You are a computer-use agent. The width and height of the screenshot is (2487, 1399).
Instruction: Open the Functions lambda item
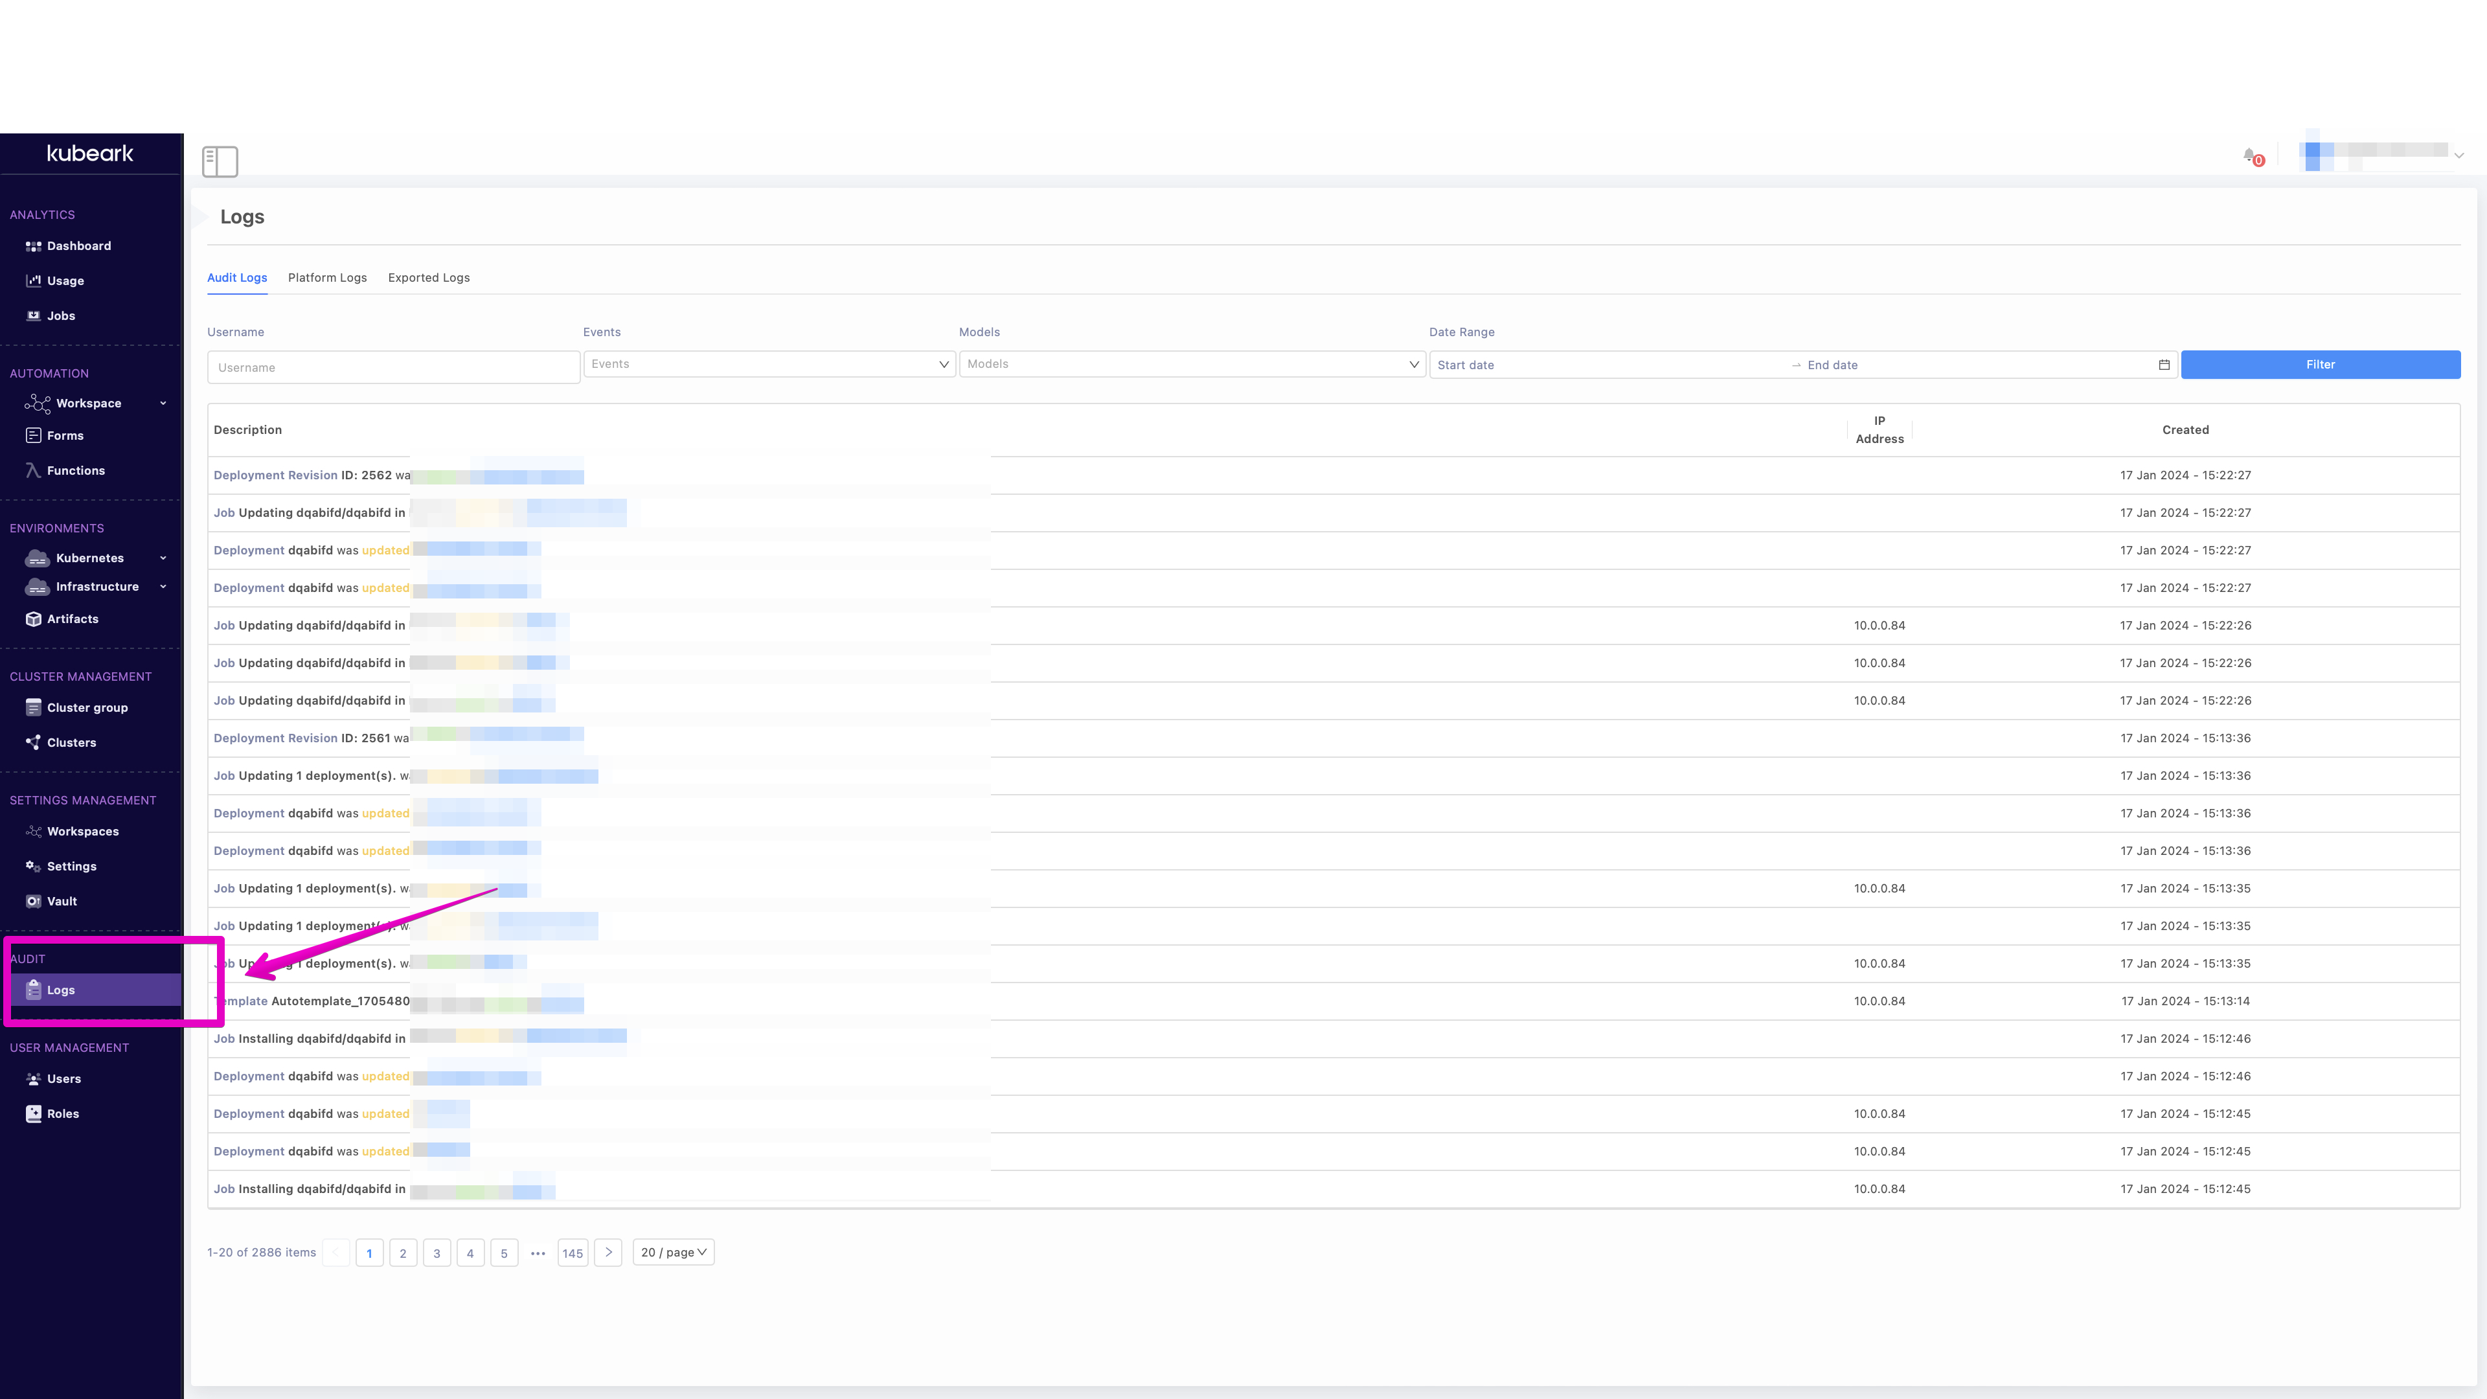[x=75, y=470]
